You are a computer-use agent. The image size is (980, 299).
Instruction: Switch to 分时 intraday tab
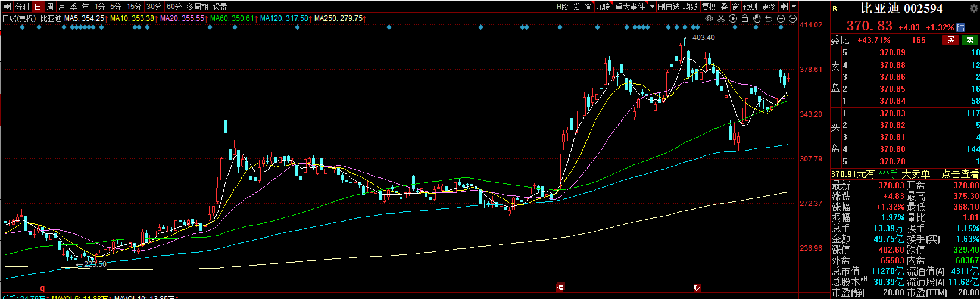(x=22, y=7)
